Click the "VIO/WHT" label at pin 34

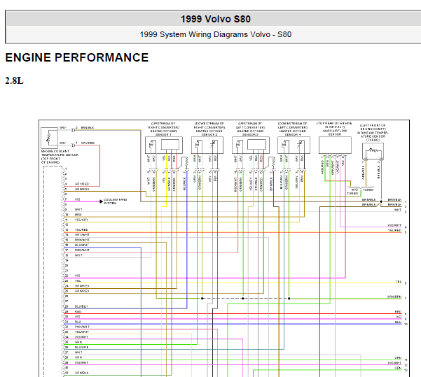(x=82, y=337)
